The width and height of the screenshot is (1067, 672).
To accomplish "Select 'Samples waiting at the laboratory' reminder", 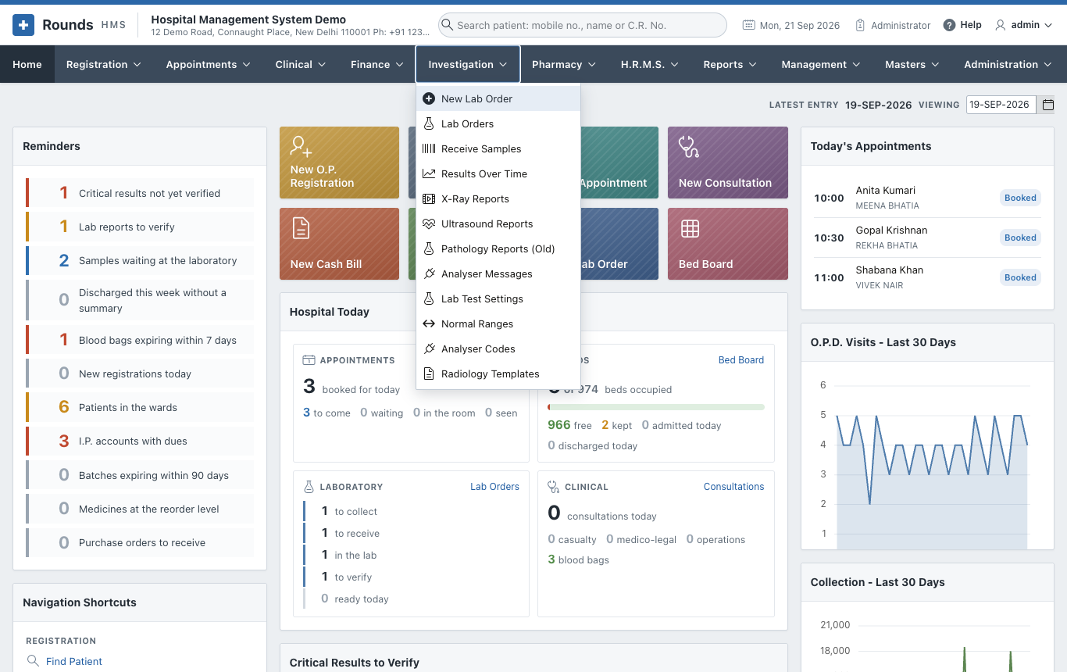I will [140, 260].
